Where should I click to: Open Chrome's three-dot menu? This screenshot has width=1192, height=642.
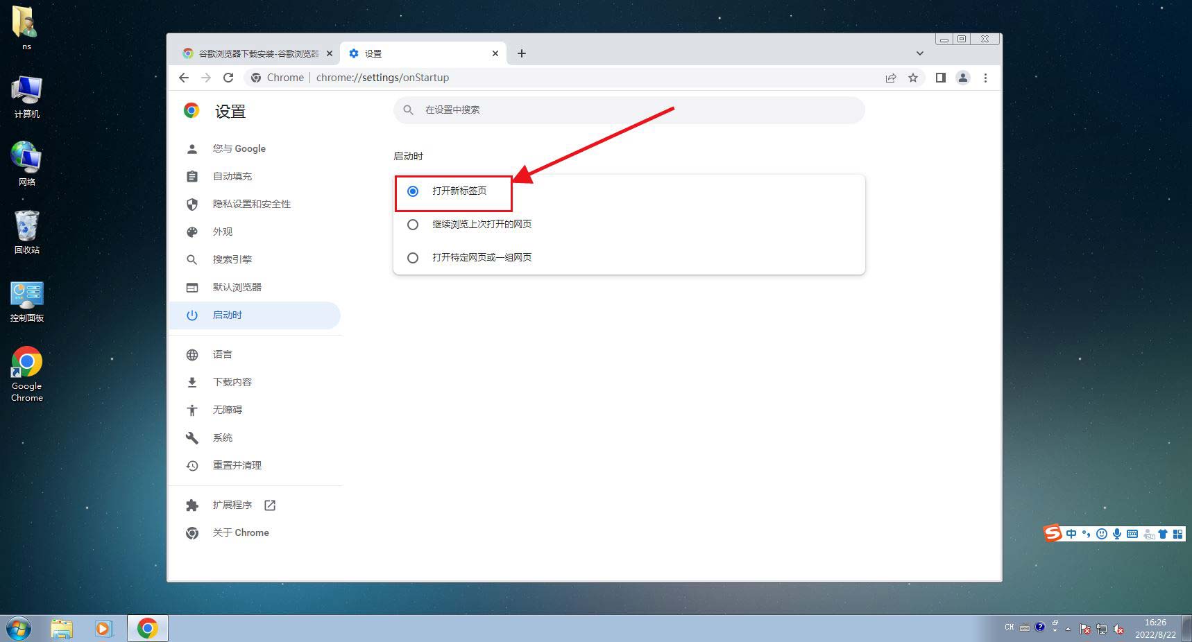click(985, 78)
